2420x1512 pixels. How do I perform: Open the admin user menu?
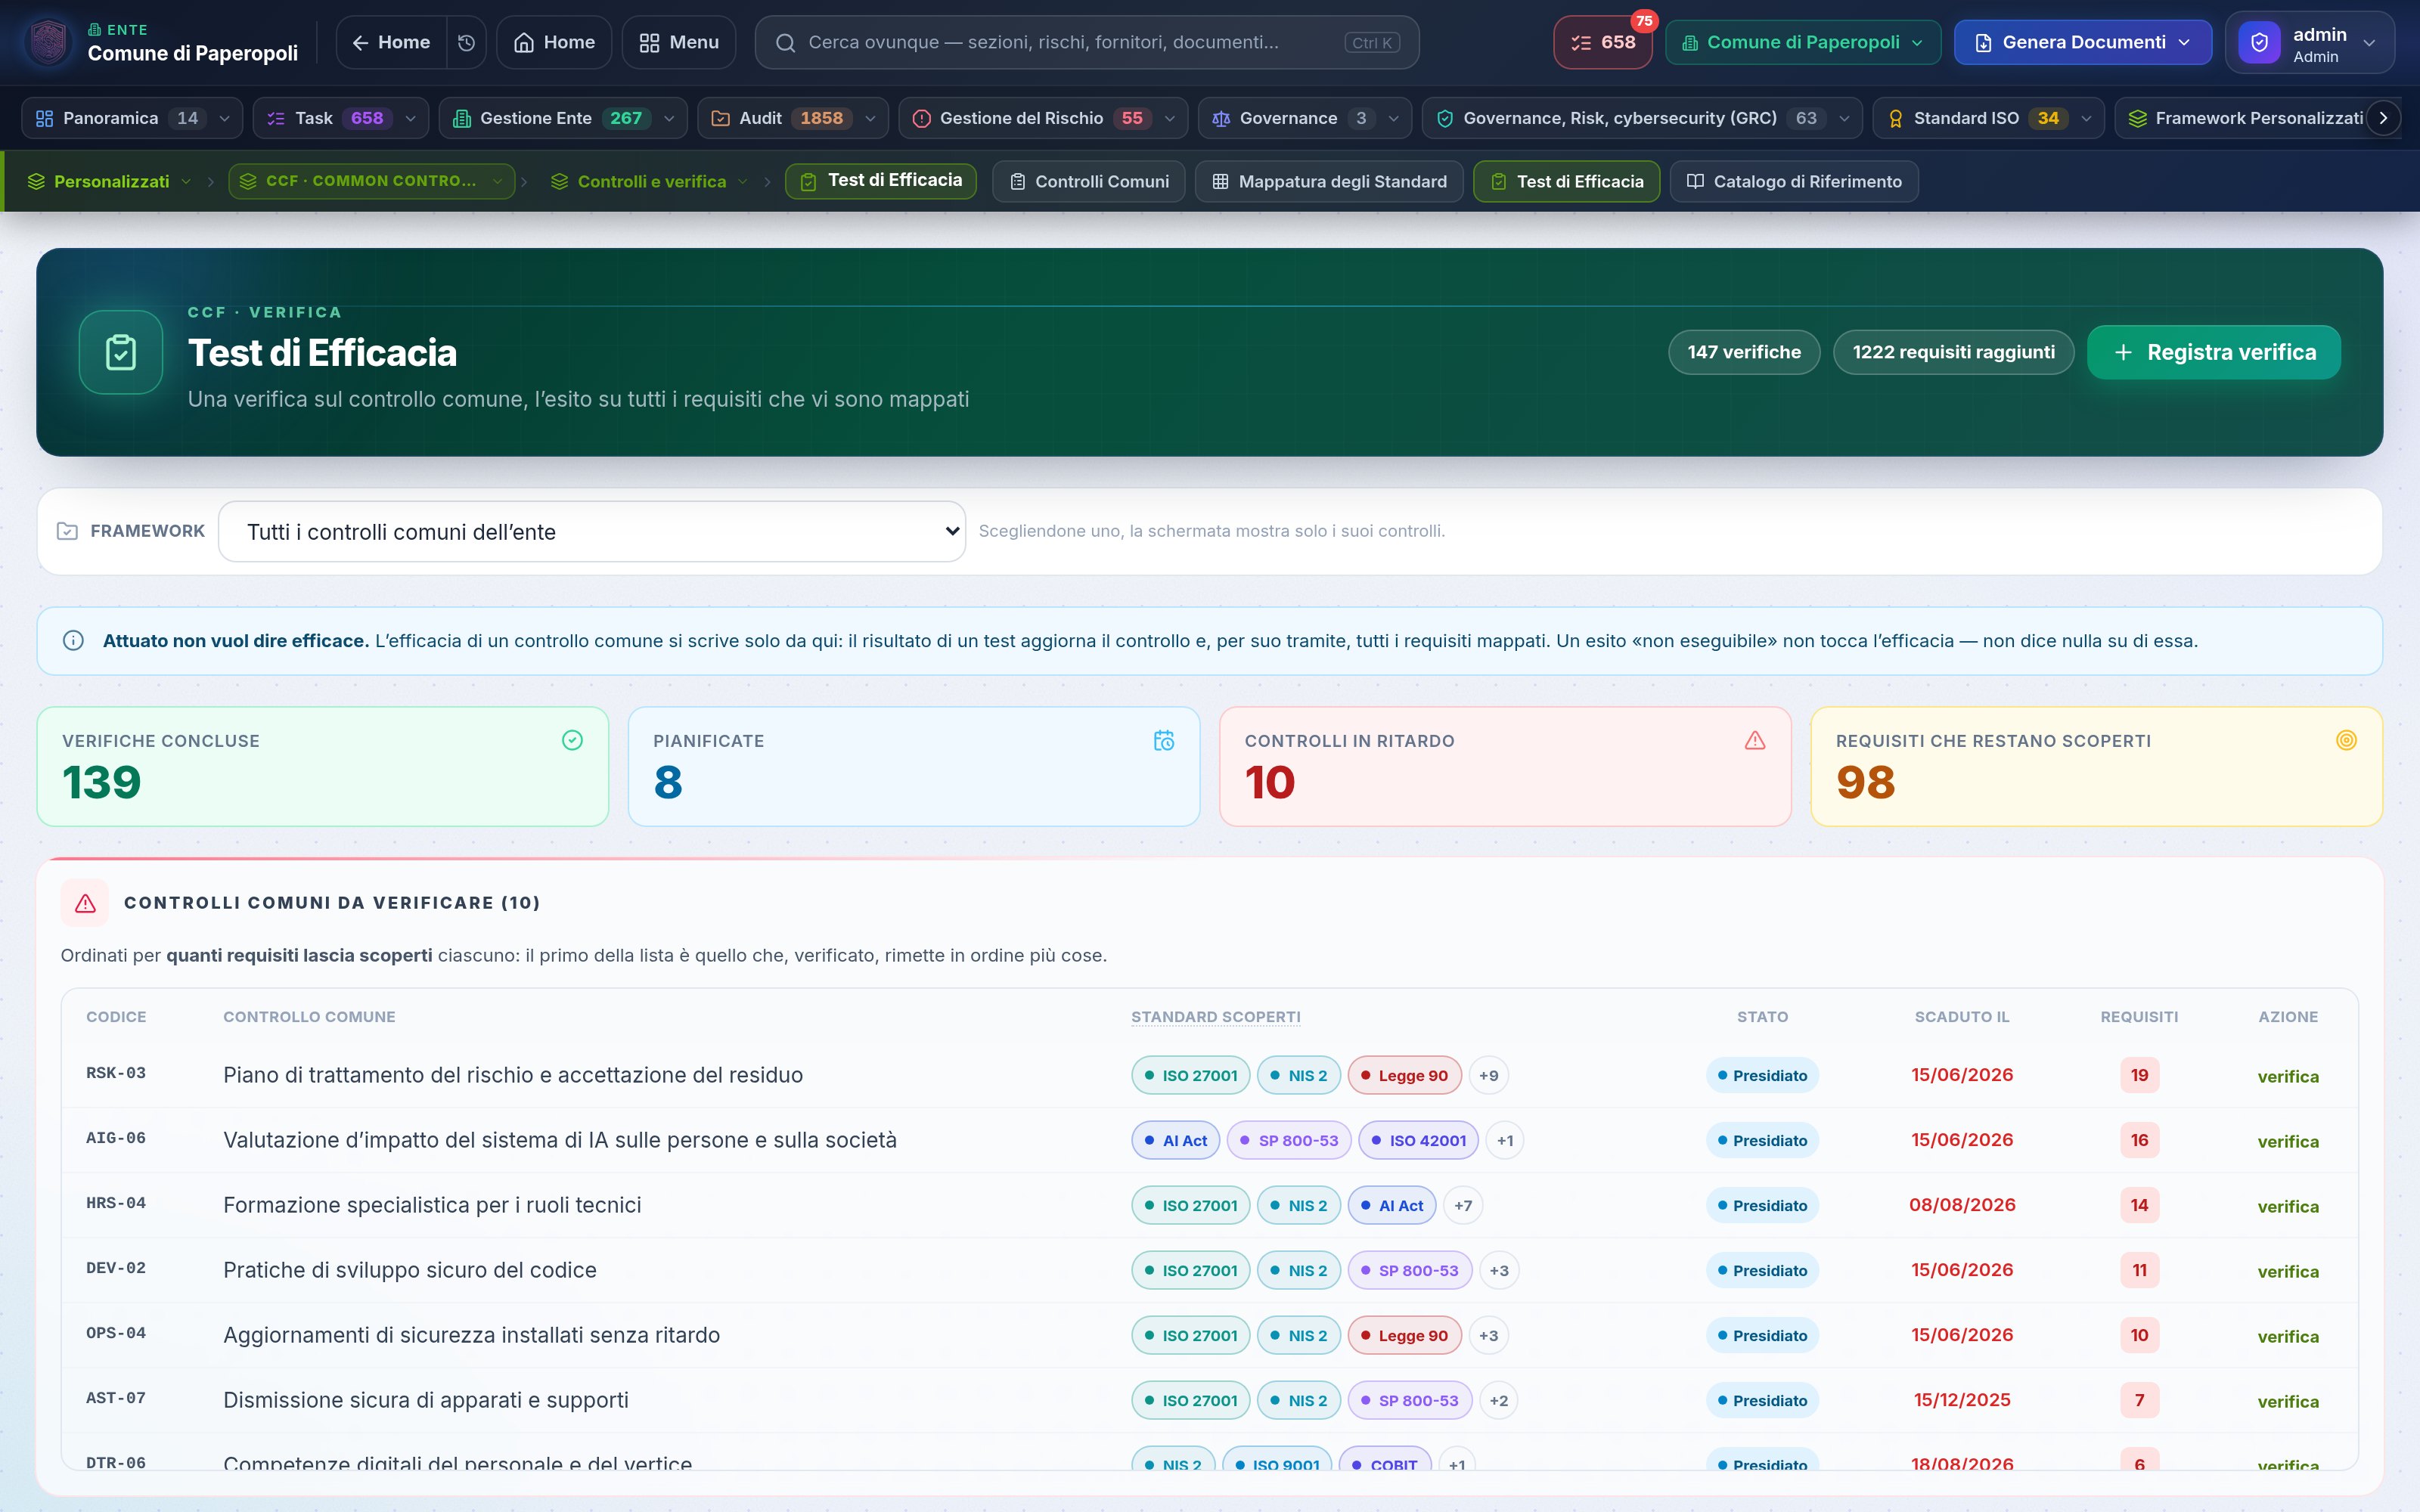tap(2310, 42)
